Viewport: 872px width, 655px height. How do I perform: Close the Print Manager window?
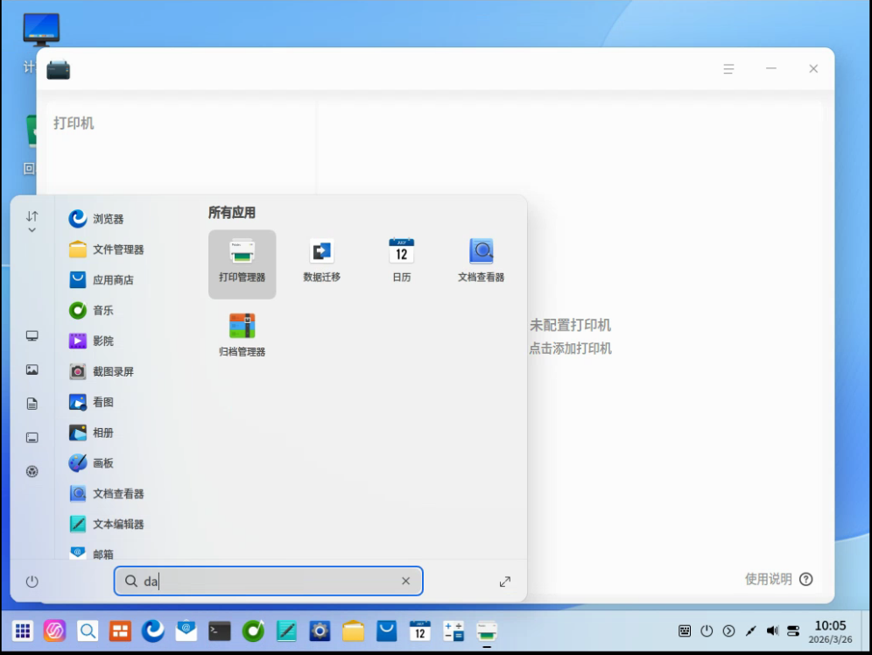pyautogui.click(x=813, y=69)
